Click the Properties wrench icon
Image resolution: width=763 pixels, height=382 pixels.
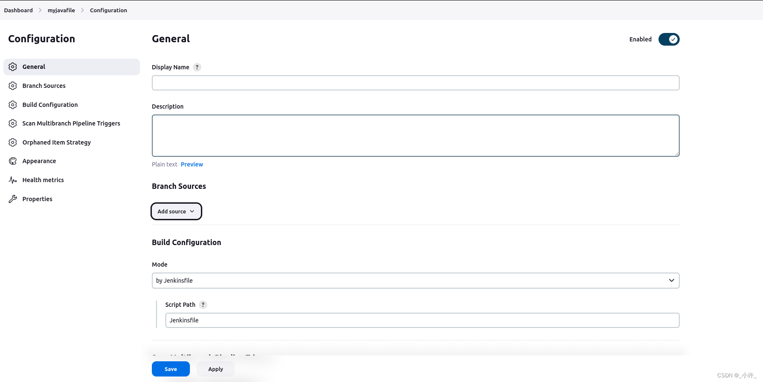click(x=13, y=199)
